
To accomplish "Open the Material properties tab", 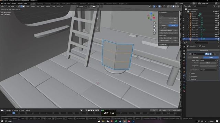I will coord(184,91).
